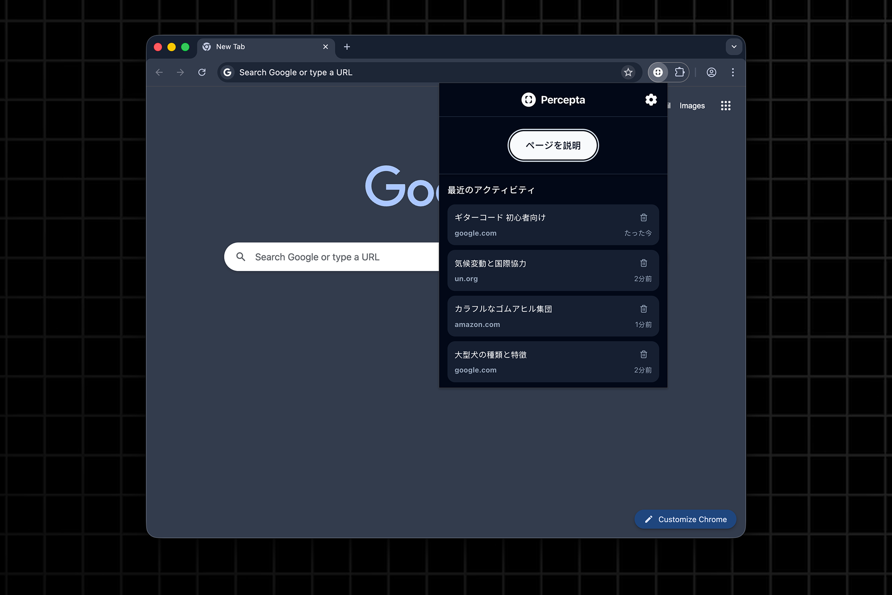Open Percepta settings gear icon
Screen dimensions: 892x595
[x=651, y=100]
